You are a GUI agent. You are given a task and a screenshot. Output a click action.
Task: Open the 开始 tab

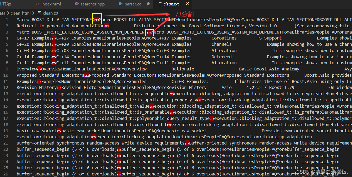tap(7, 4)
